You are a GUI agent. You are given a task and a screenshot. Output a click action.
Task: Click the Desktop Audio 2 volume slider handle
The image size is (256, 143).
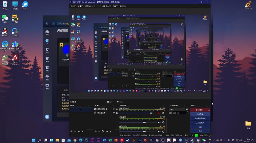144,132
